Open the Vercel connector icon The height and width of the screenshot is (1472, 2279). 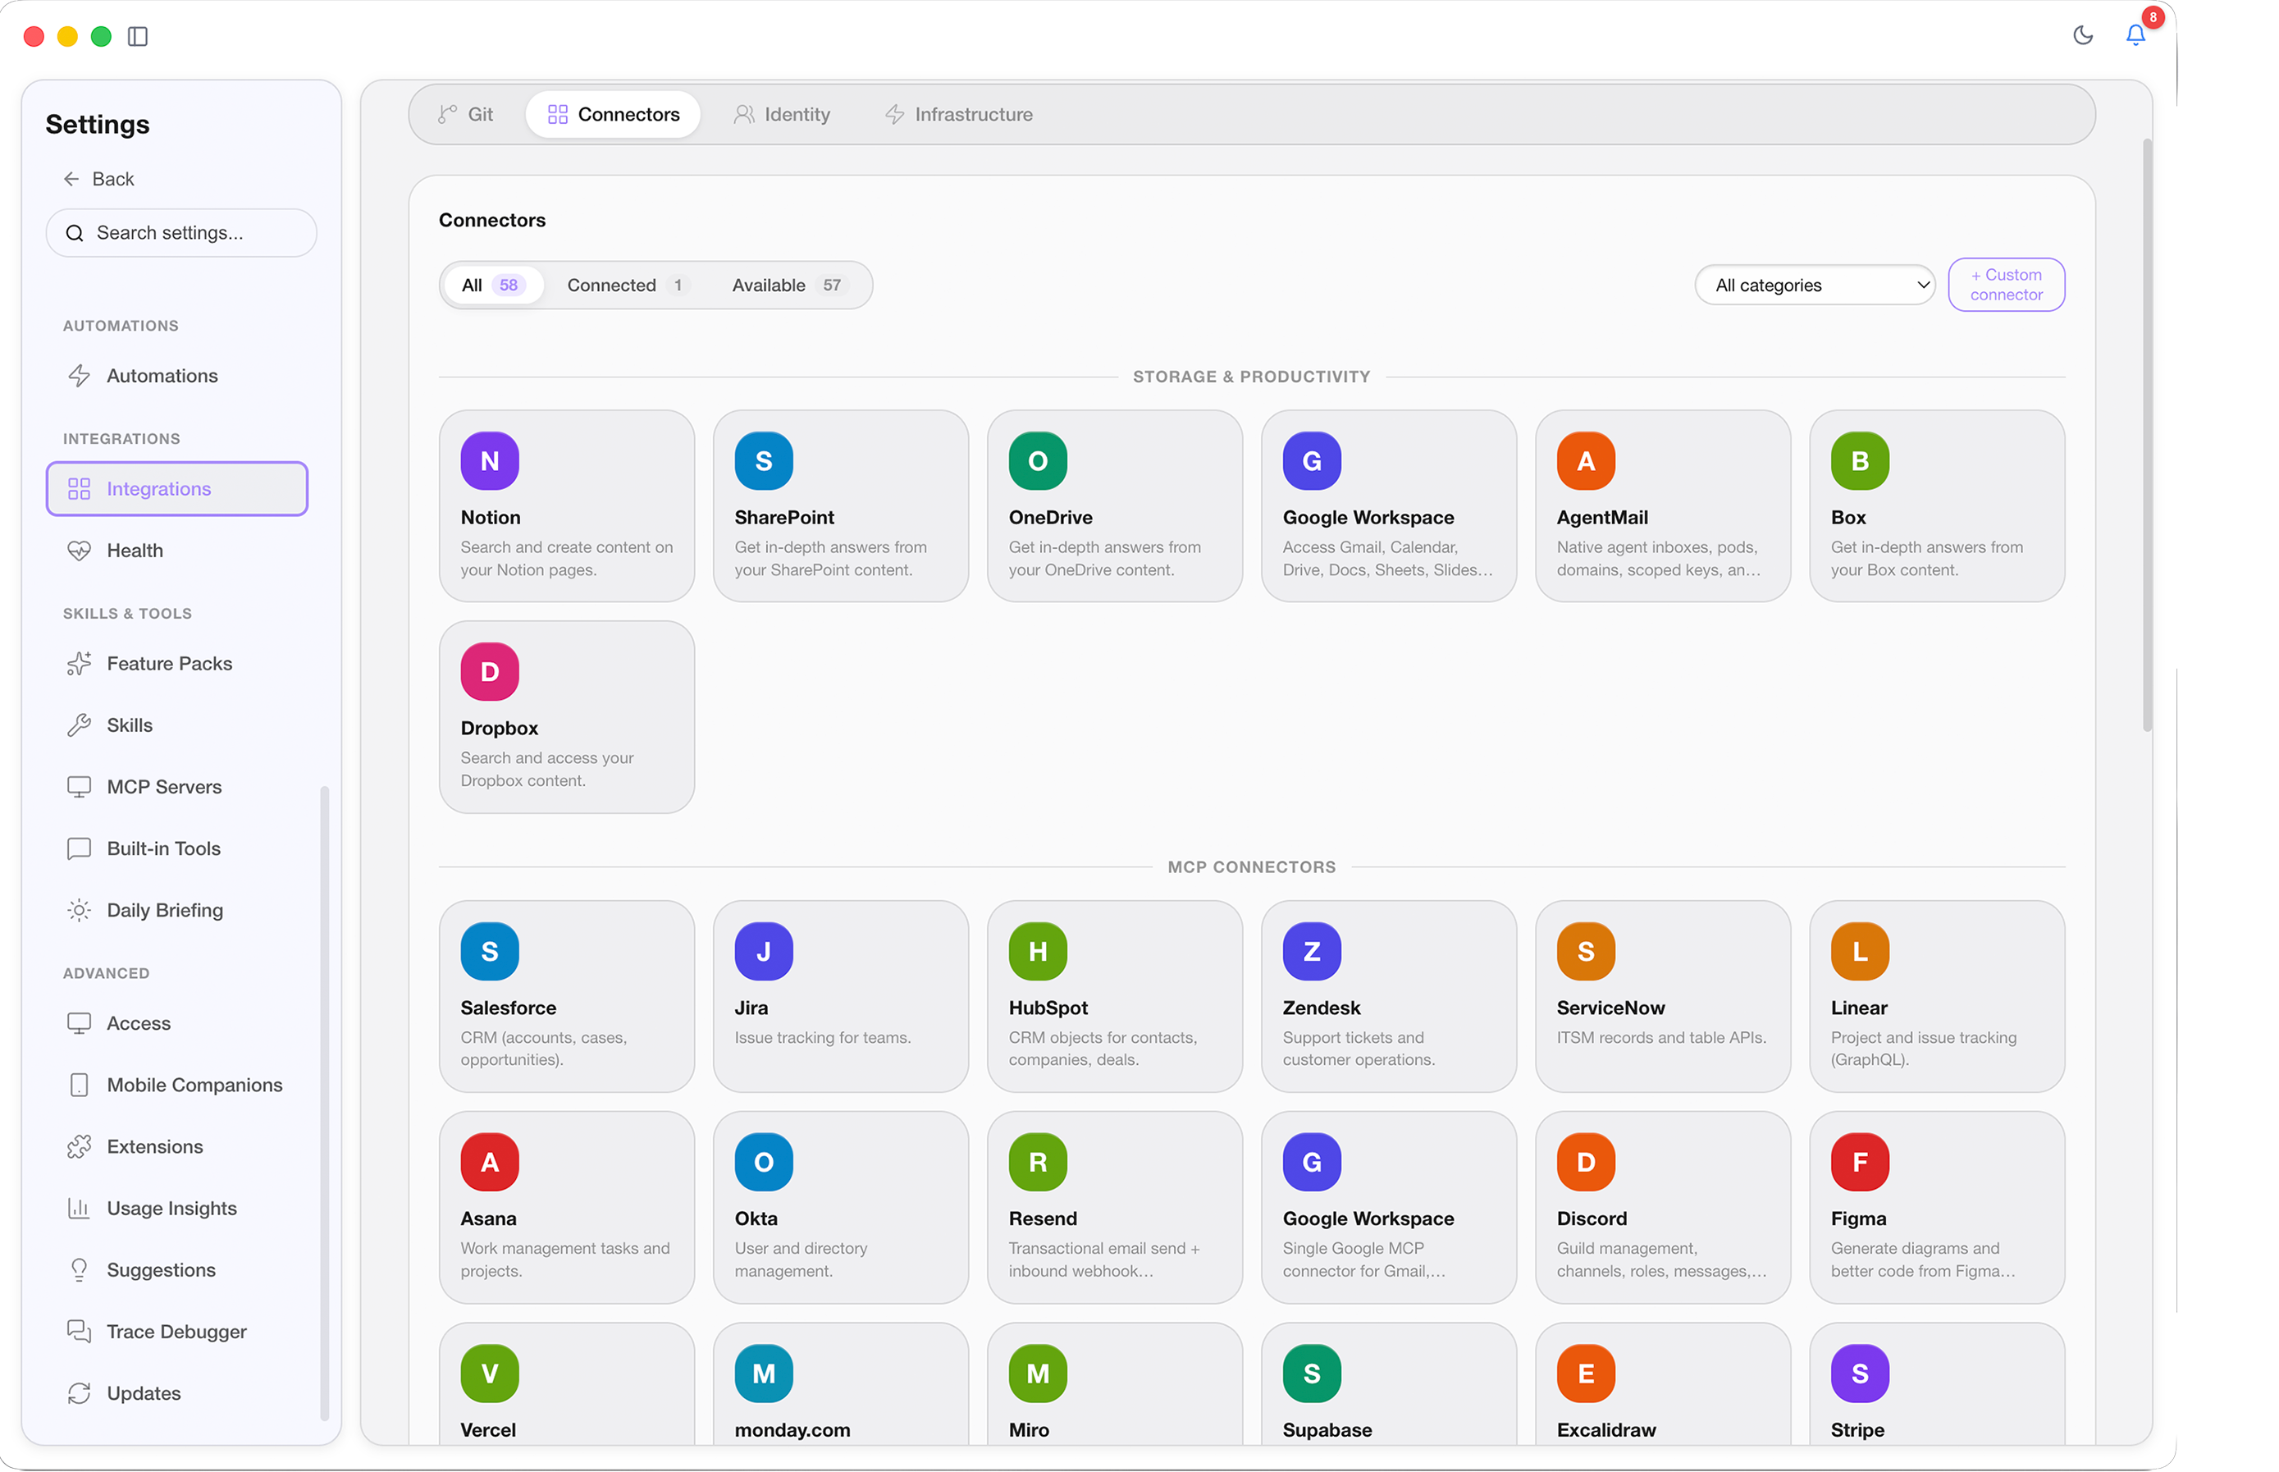coord(489,1374)
